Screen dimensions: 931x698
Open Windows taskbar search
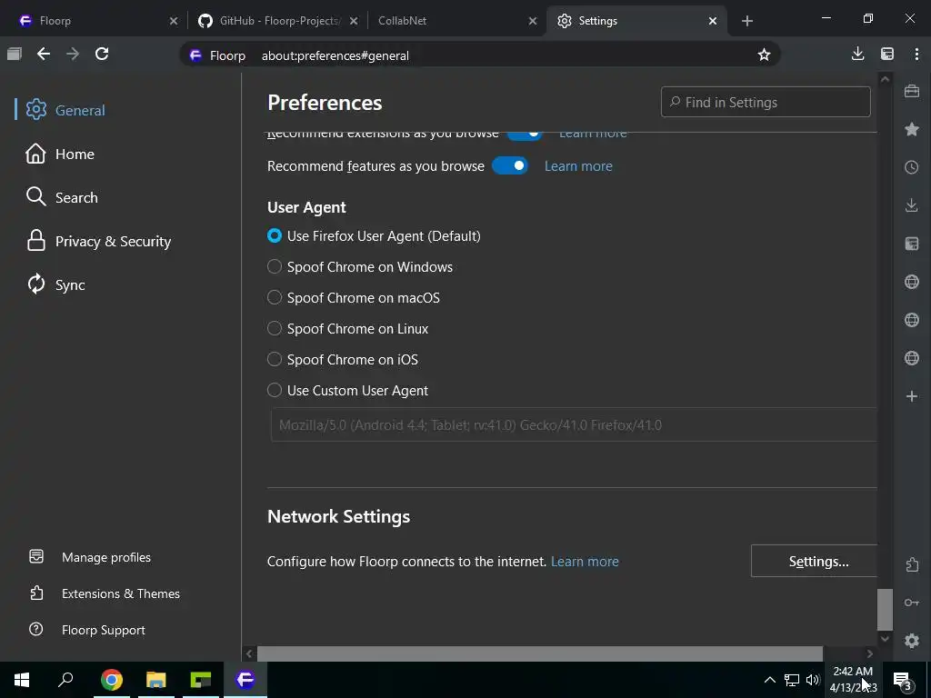[x=65, y=680]
